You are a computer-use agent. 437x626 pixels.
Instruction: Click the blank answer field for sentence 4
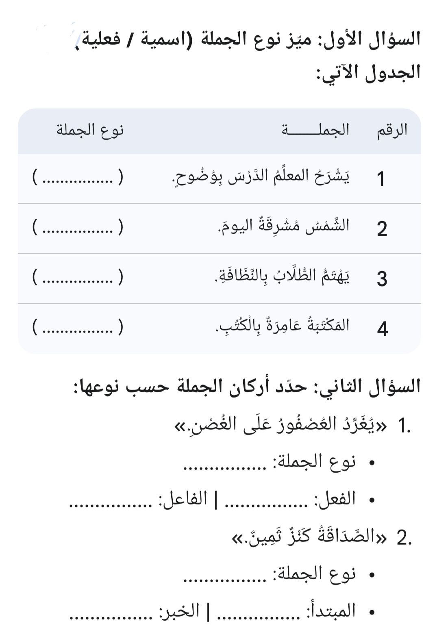pyautogui.click(x=78, y=327)
